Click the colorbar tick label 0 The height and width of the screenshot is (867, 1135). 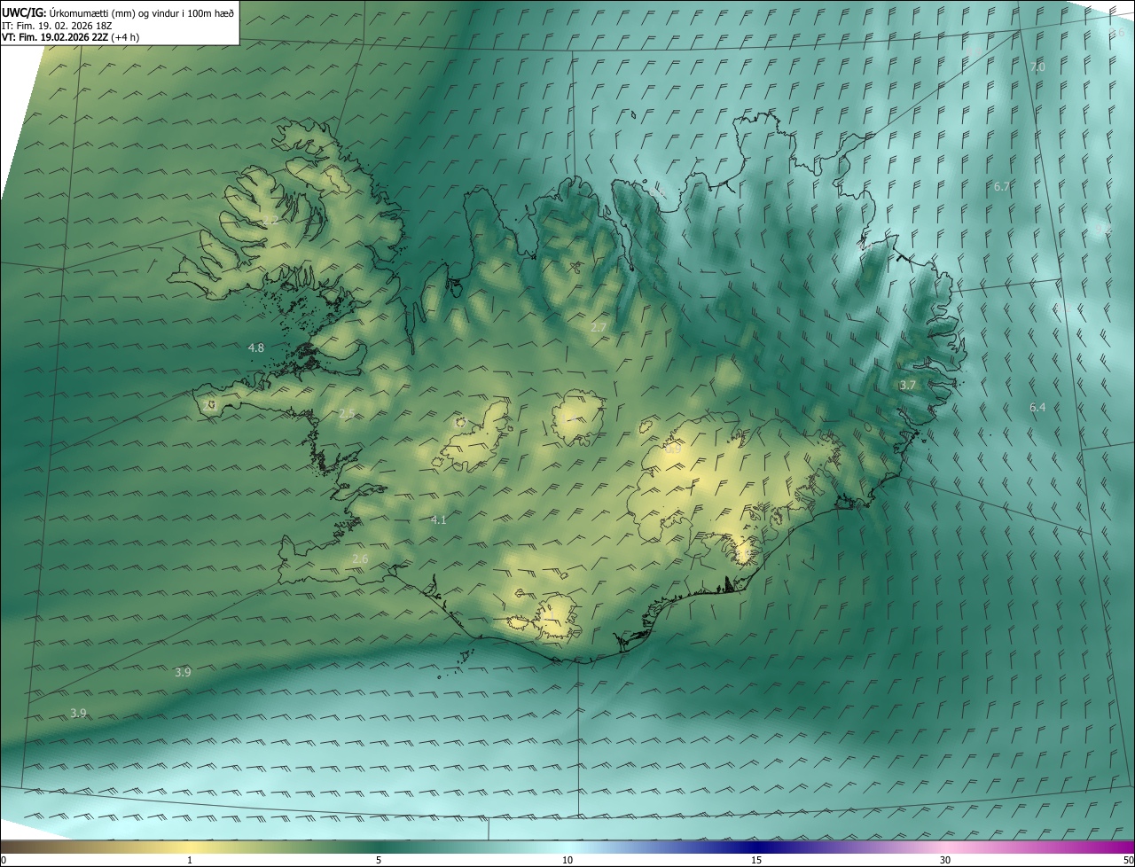(x=4, y=860)
